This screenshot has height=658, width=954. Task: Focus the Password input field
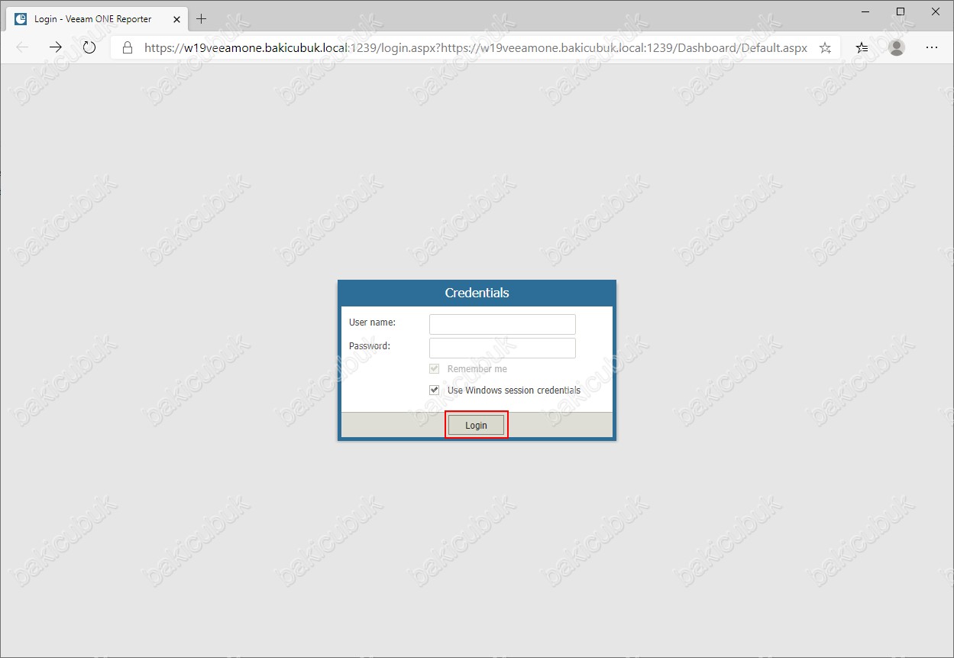coord(503,348)
